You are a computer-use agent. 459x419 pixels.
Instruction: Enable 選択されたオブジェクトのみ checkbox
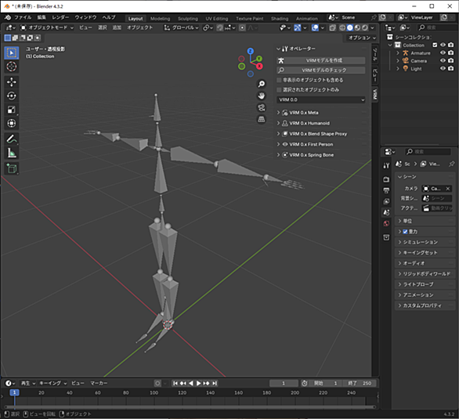point(279,89)
